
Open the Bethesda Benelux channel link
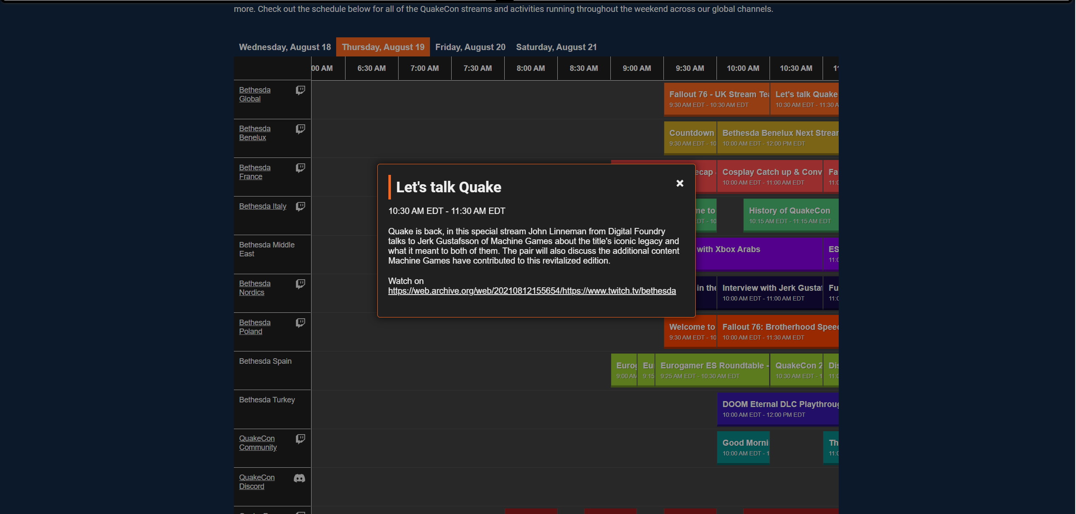coord(255,133)
